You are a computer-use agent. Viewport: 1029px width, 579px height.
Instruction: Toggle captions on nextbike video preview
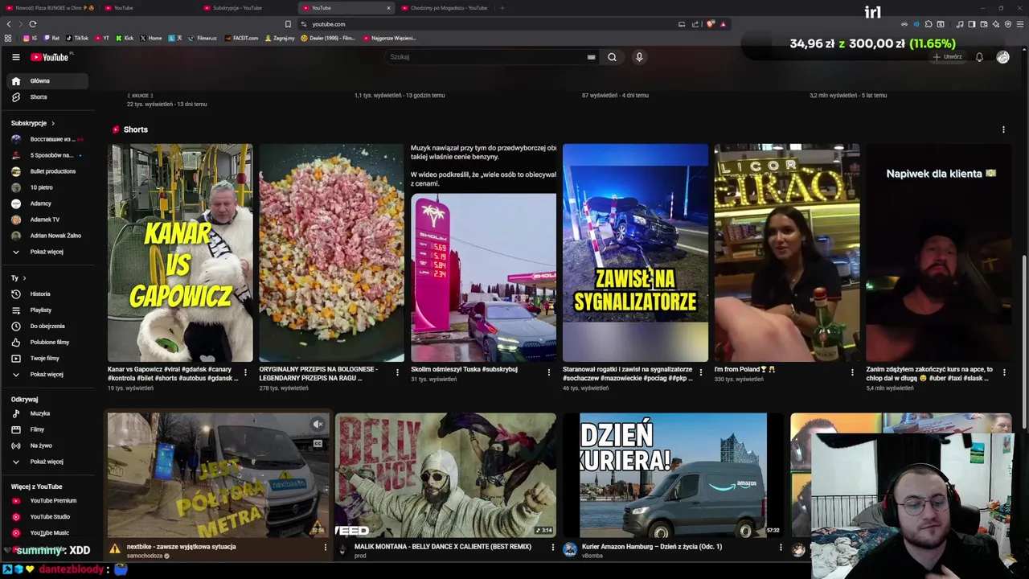[x=318, y=443]
